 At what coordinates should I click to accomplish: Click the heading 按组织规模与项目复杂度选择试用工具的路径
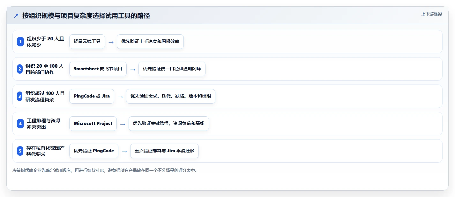[x=86, y=16]
